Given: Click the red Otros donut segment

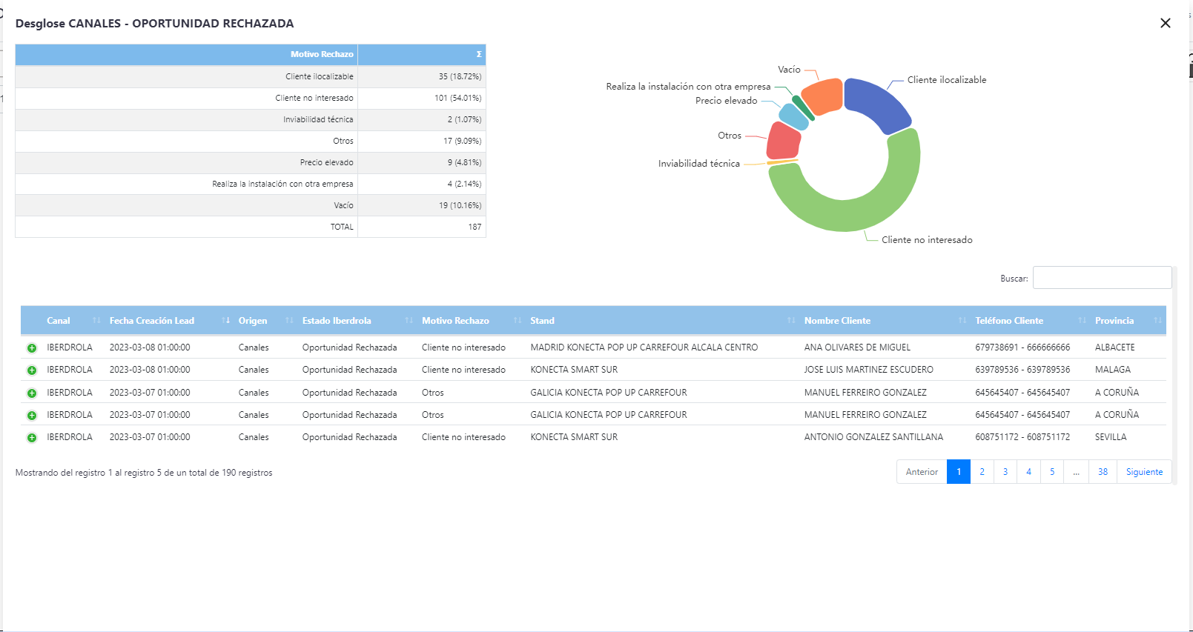Looking at the screenshot, I should coord(783,142).
